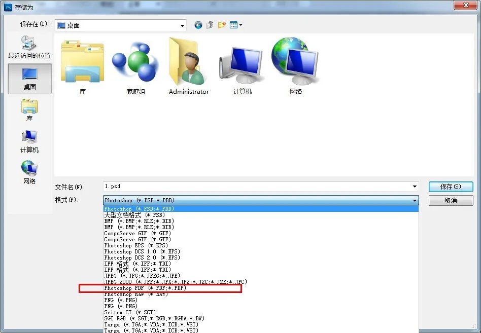Click the Back navigation arrow icon
The width and height of the screenshot is (481, 333).
point(198,25)
